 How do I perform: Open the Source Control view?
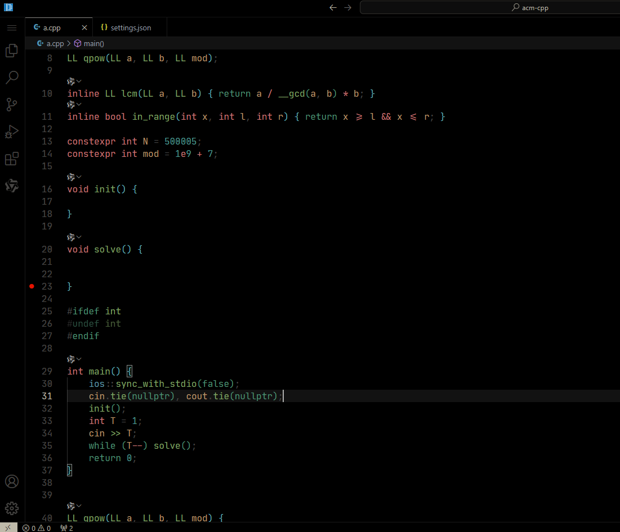pyautogui.click(x=12, y=104)
